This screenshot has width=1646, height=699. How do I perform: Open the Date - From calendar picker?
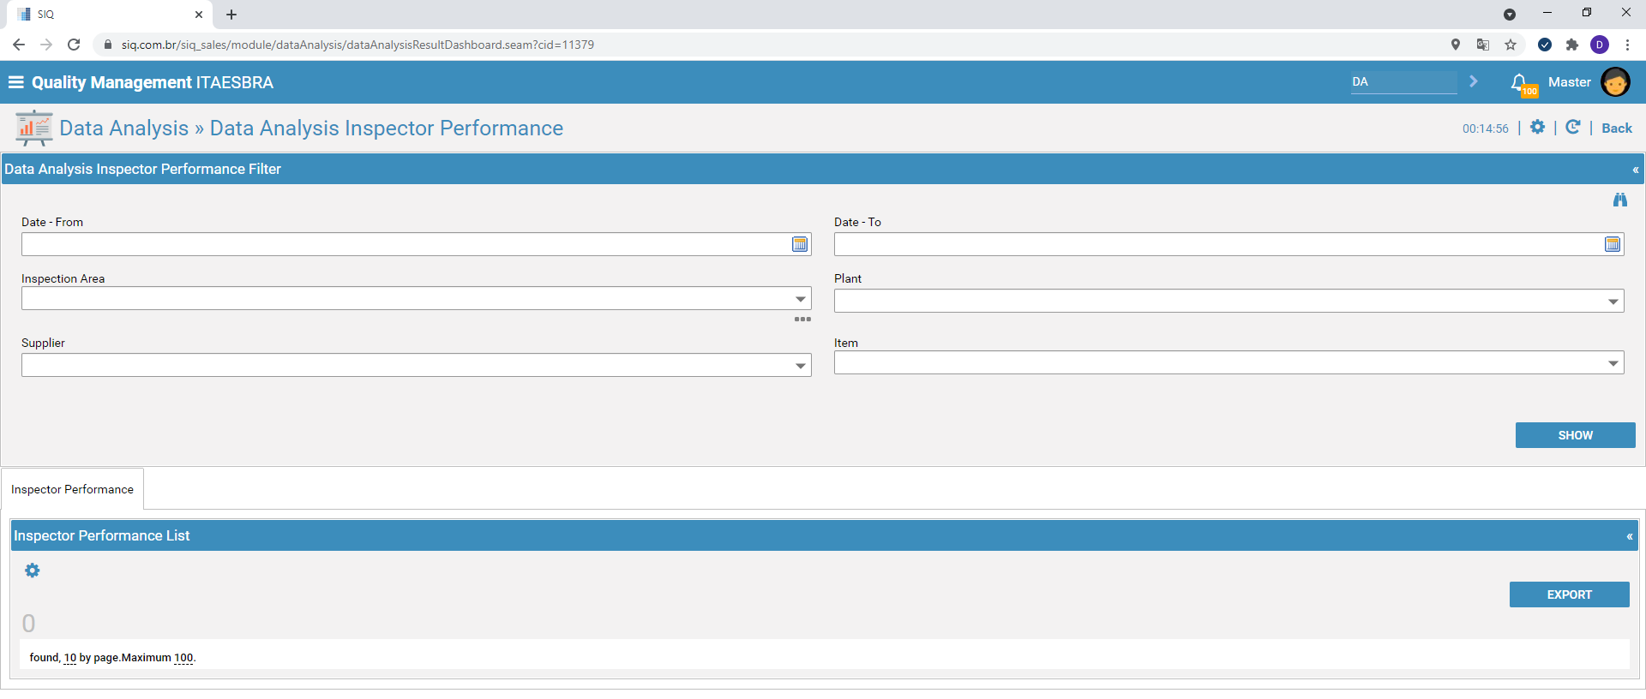(x=800, y=244)
